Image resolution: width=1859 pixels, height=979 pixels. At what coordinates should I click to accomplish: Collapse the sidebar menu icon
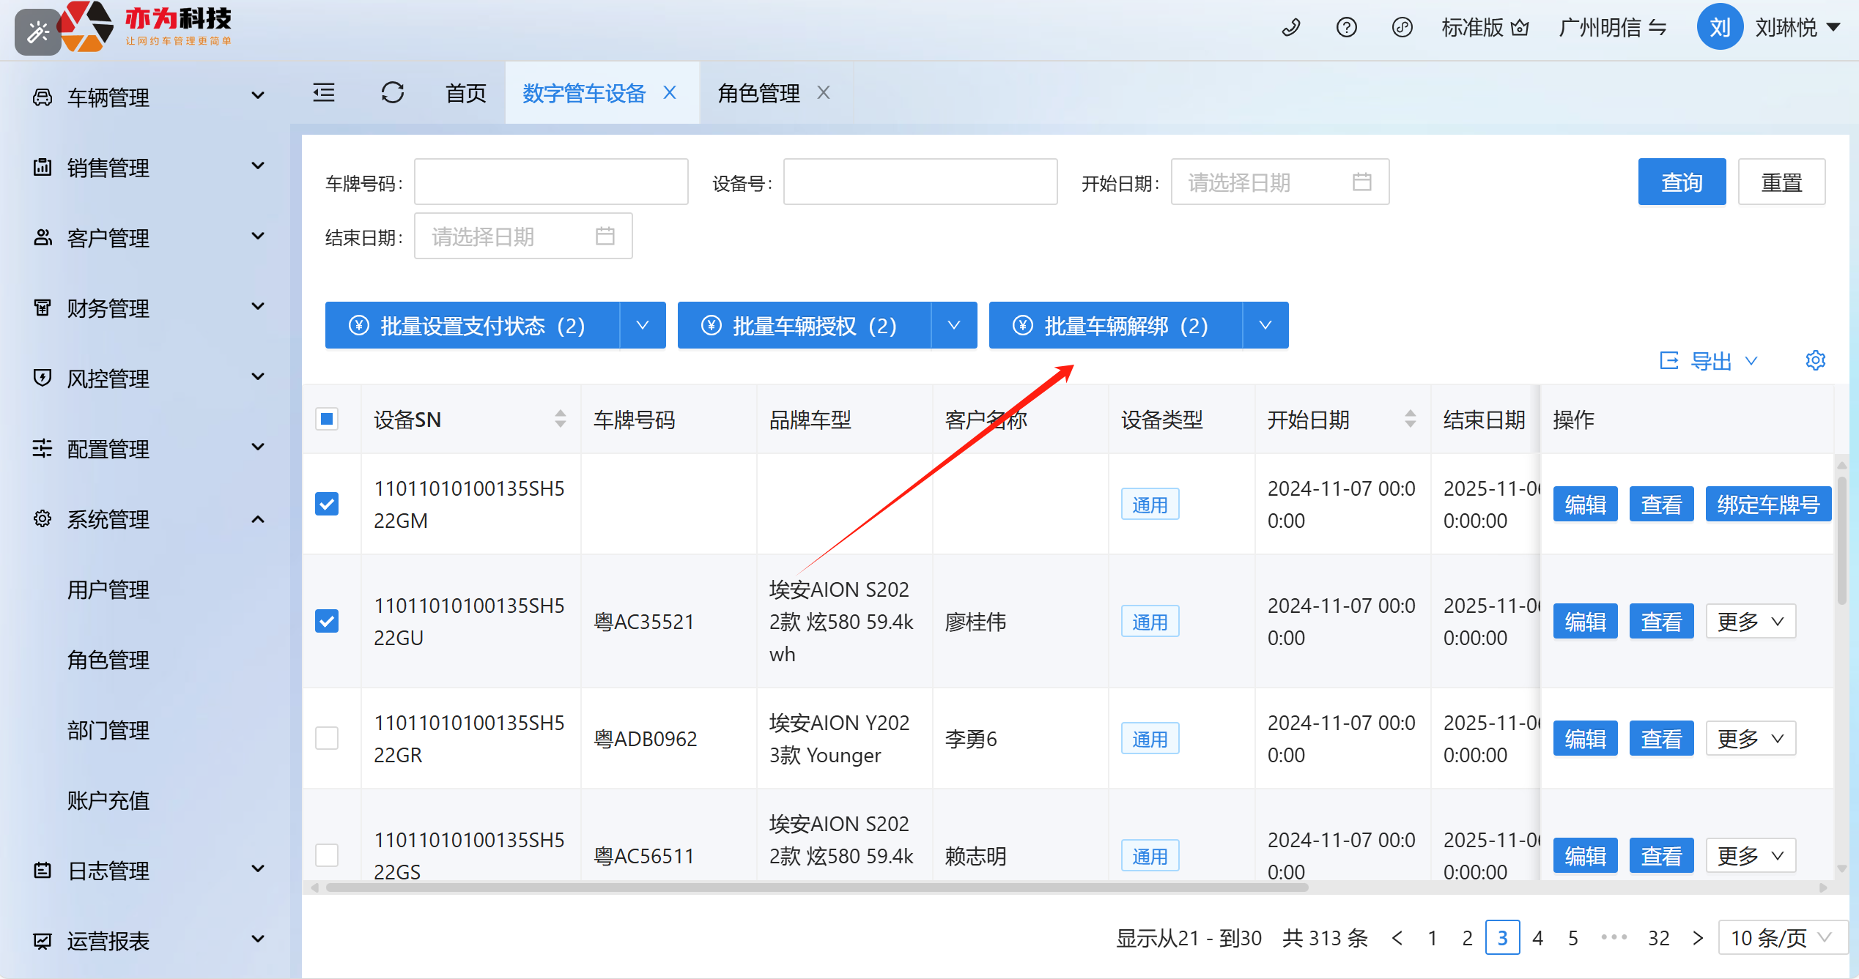coord(324,93)
